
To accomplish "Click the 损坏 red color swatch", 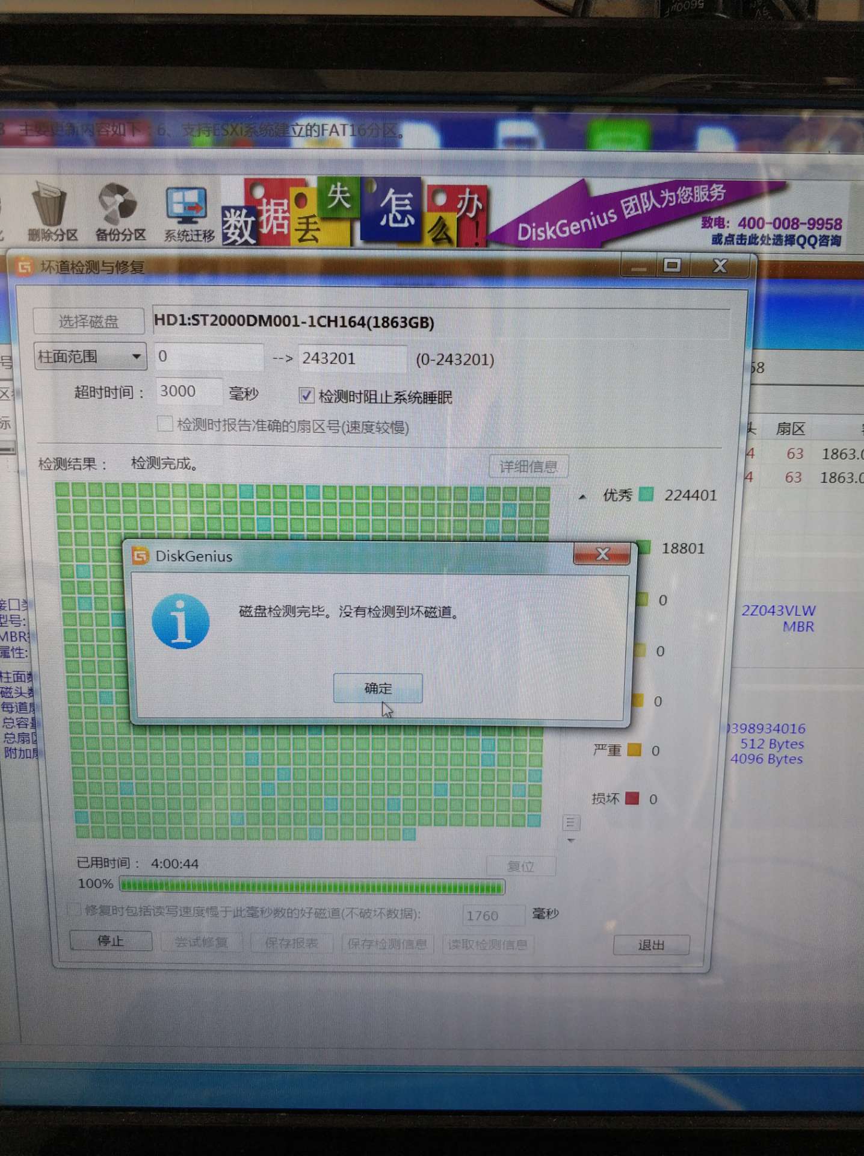I will coord(632,798).
